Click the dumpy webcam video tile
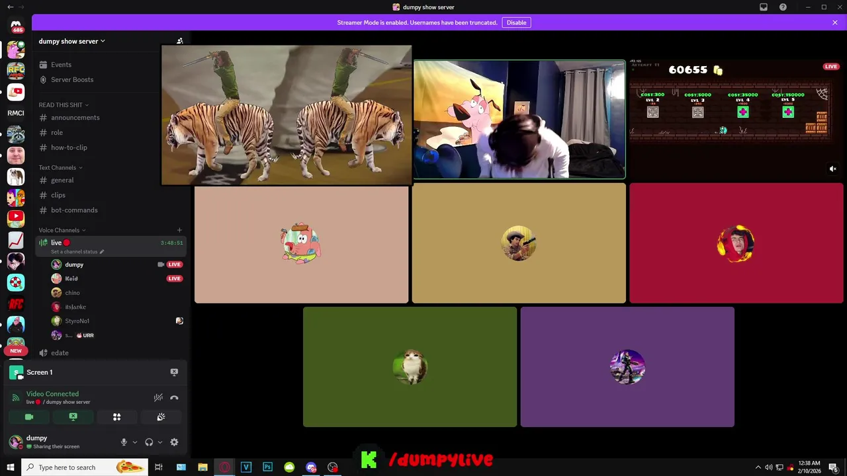 coord(519,120)
